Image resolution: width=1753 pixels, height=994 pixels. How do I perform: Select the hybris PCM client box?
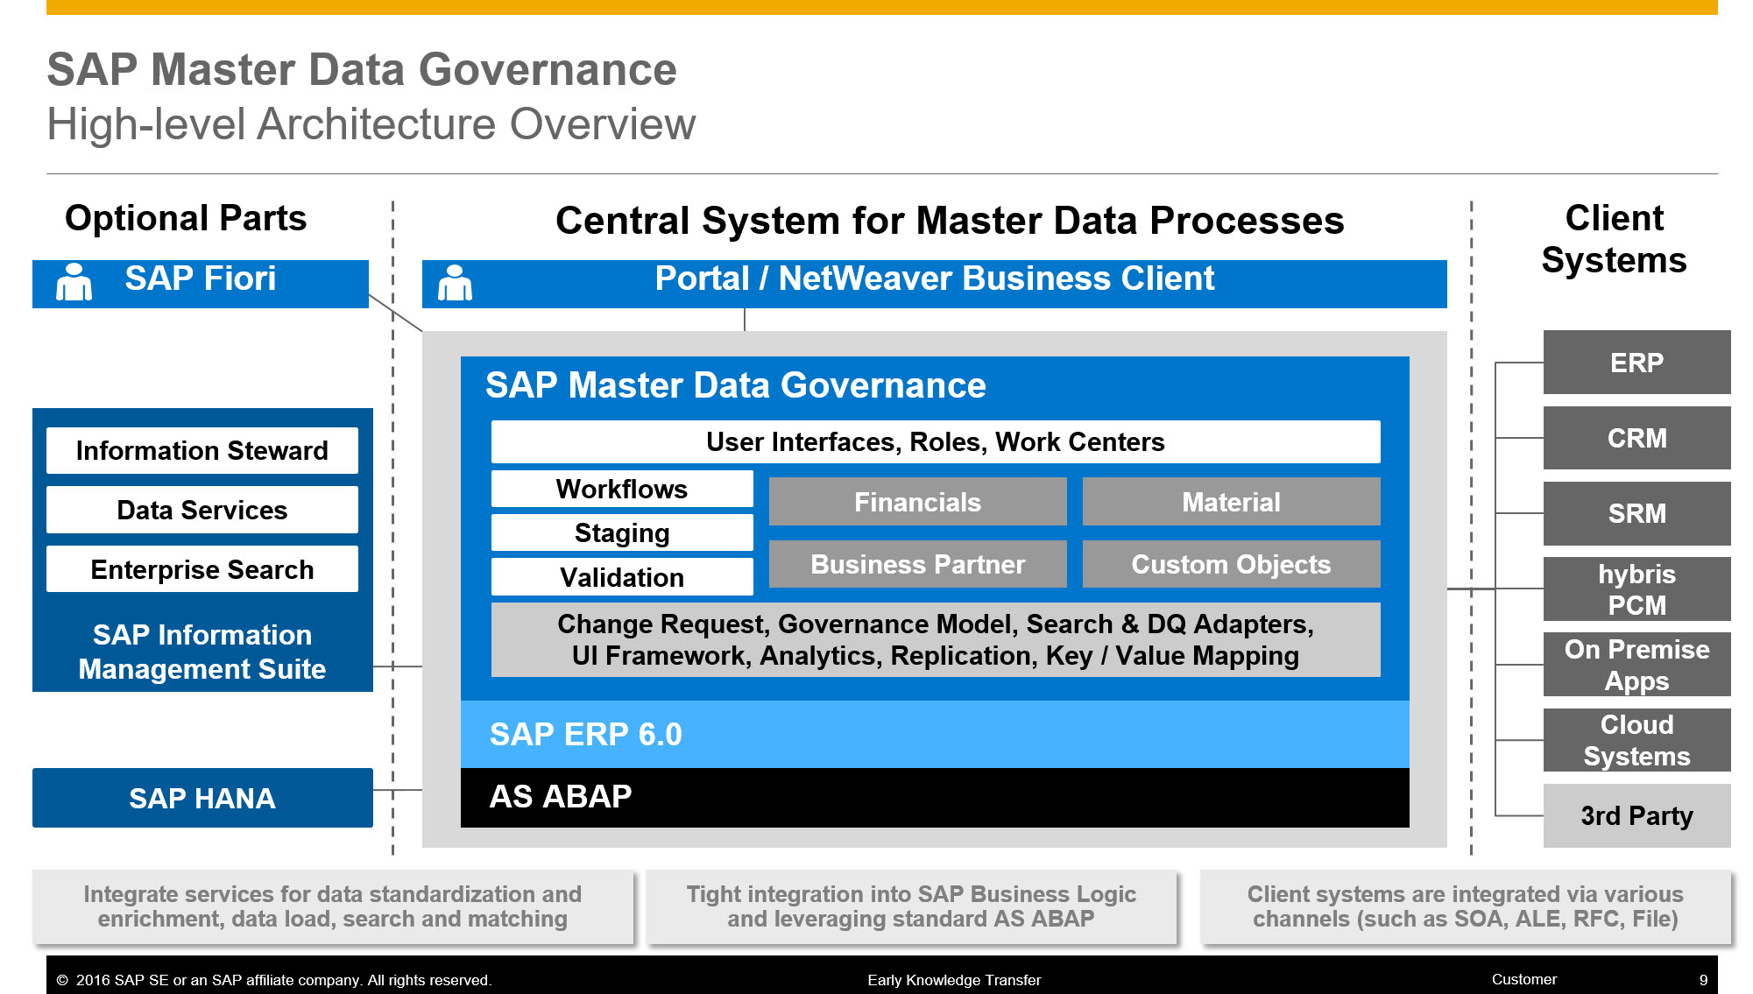tap(1636, 589)
